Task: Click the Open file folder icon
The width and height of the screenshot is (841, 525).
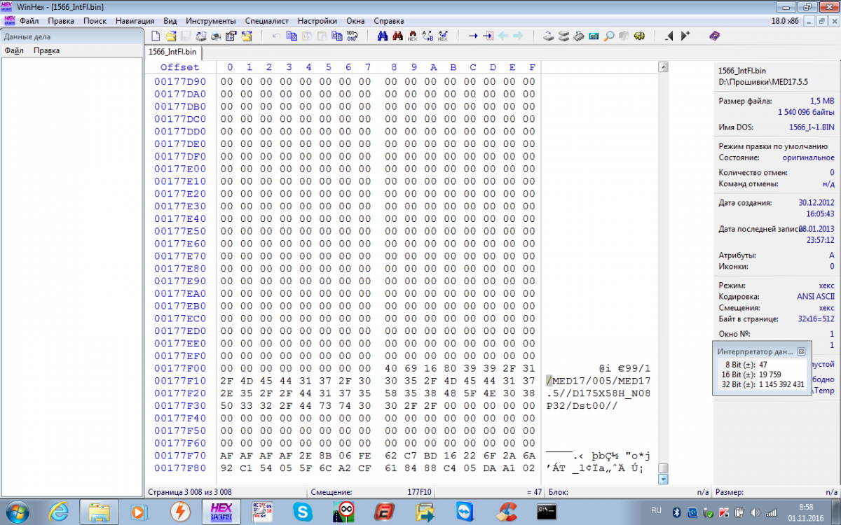Action: click(x=171, y=36)
